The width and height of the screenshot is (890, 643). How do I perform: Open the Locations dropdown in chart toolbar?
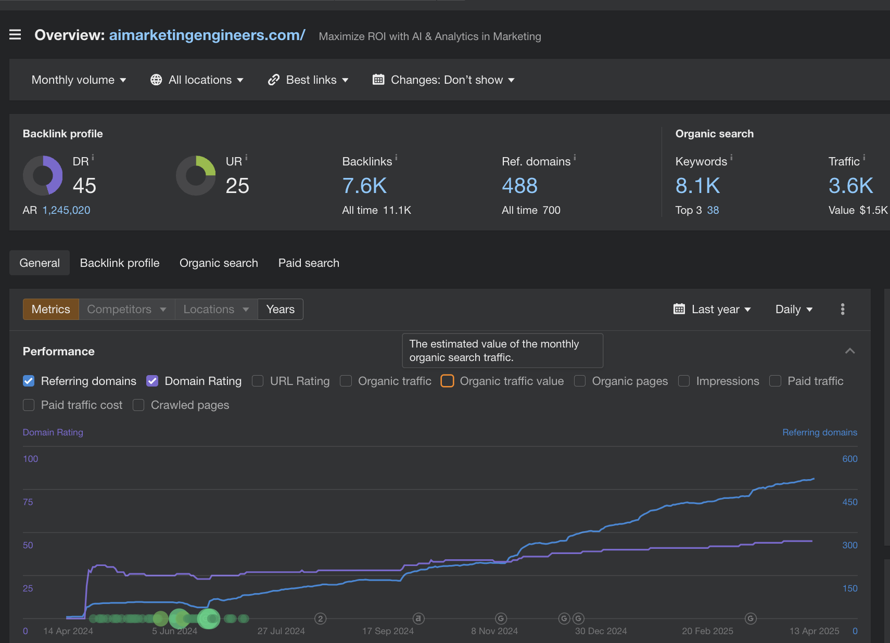216,309
